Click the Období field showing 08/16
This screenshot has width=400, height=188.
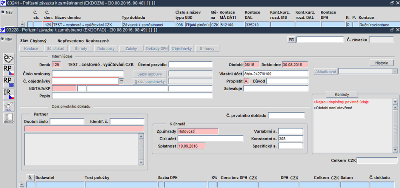[x=251, y=65]
